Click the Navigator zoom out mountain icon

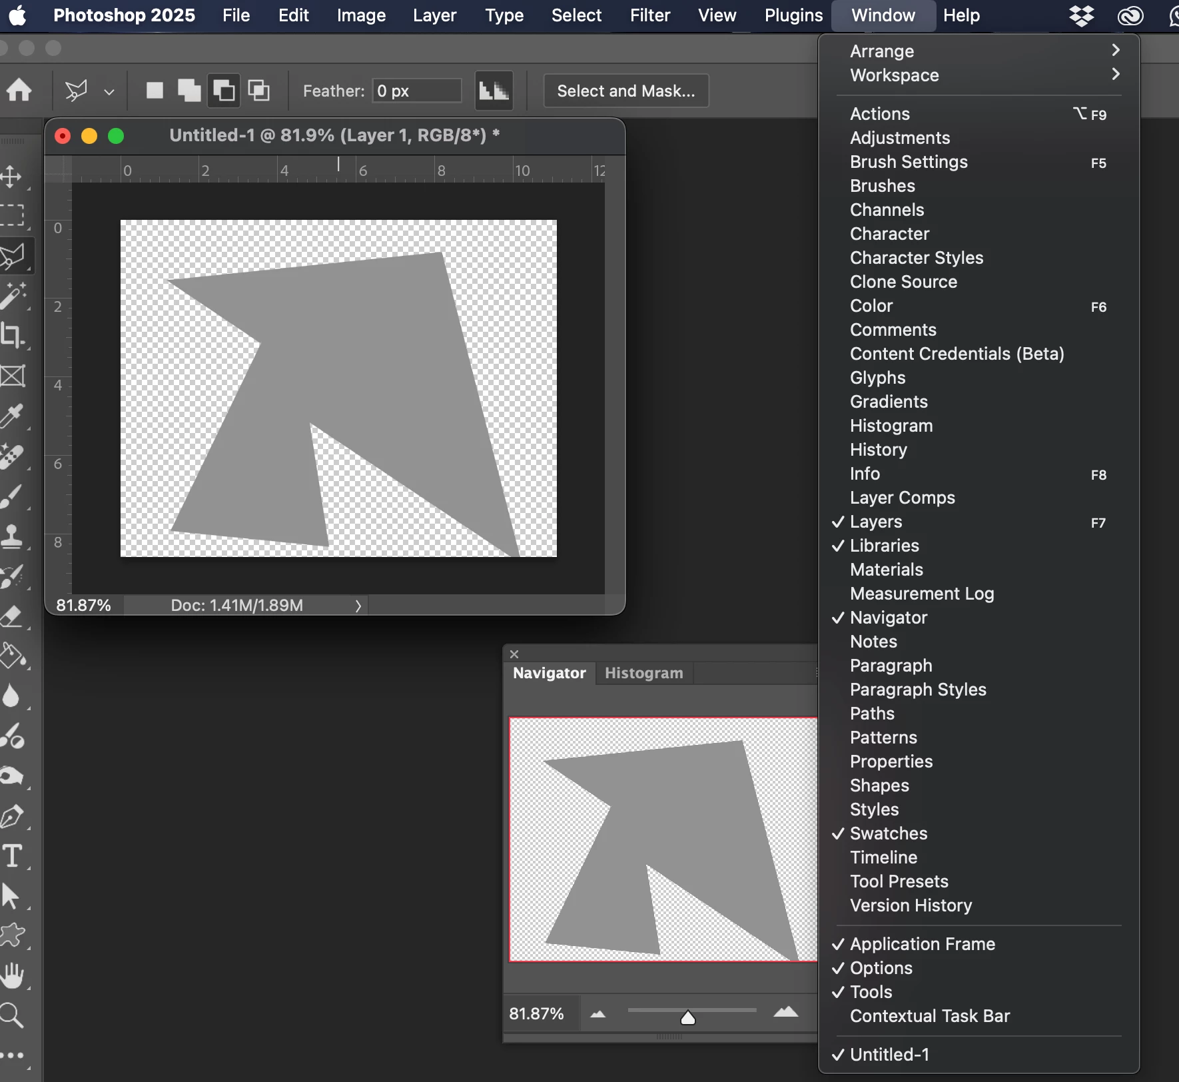(598, 1014)
